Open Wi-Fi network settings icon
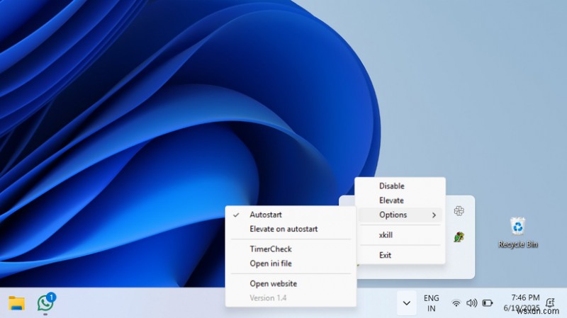This screenshot has height=318, width=567. [456, 303]
